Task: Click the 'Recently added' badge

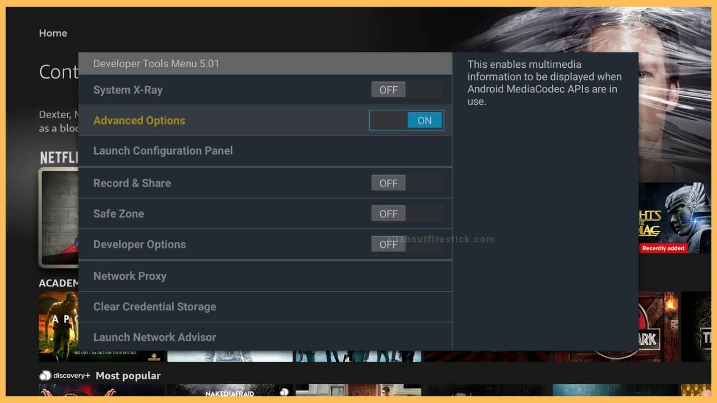Action: click(663, 248)
